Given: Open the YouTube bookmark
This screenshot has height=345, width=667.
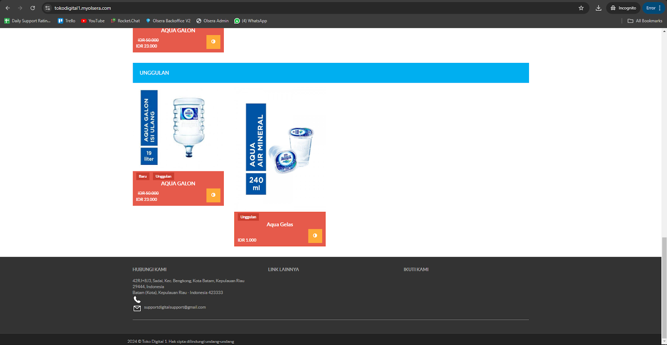Looking at the screenshot, I should click(x=93, y=21).
